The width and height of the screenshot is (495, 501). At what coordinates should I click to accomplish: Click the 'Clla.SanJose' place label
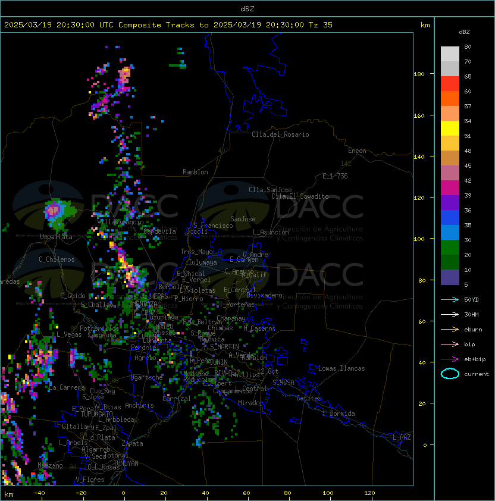pyautogui.click(x=270, y=190)
